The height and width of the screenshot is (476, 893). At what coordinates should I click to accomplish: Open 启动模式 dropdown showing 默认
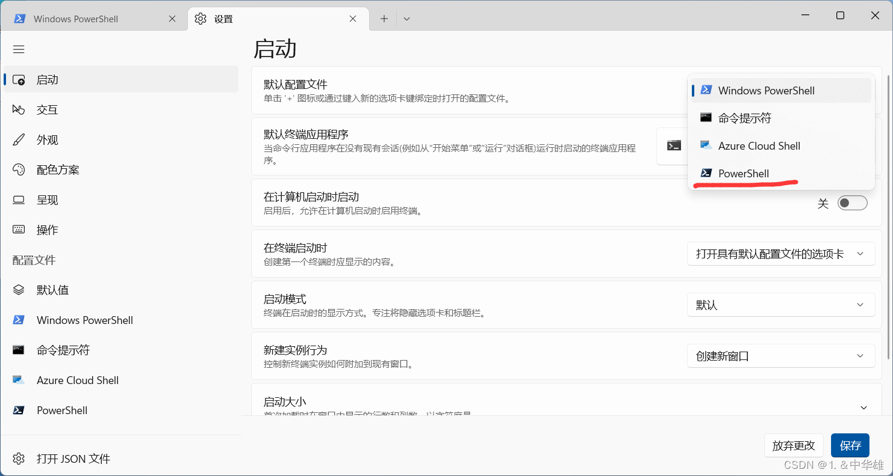tap(781, 305)
